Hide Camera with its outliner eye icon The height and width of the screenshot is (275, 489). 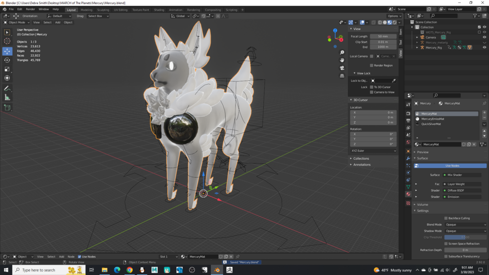pos(484,37)
